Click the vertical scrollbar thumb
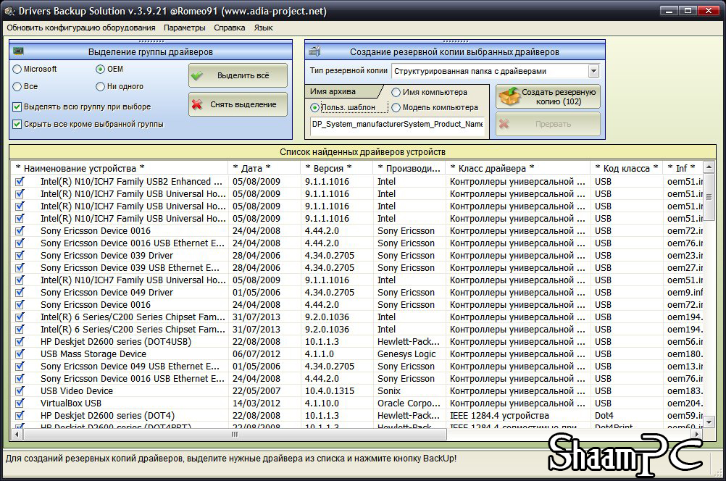 [x=709, y=197]
